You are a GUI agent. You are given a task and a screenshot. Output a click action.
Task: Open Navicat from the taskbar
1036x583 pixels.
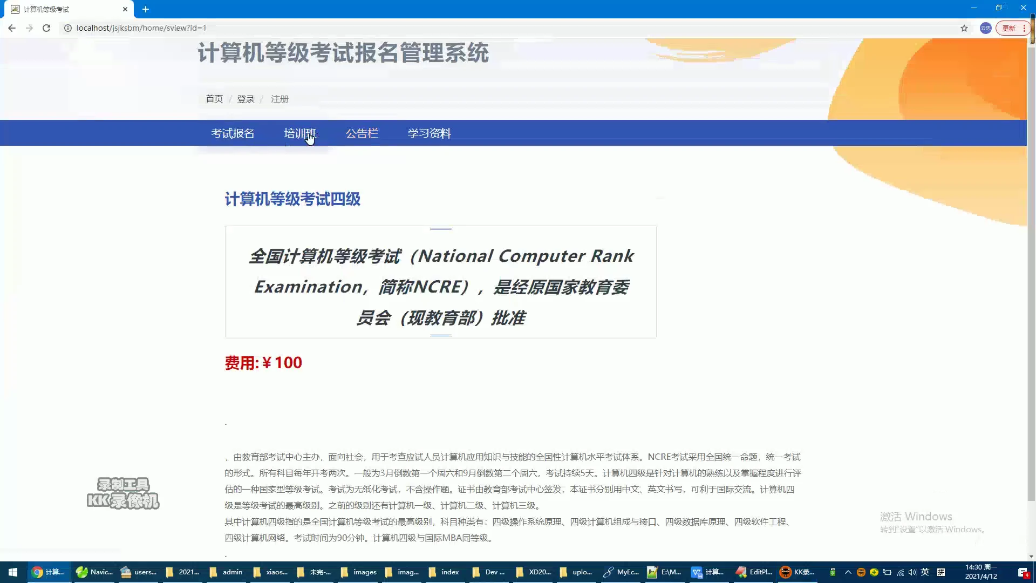94,572
